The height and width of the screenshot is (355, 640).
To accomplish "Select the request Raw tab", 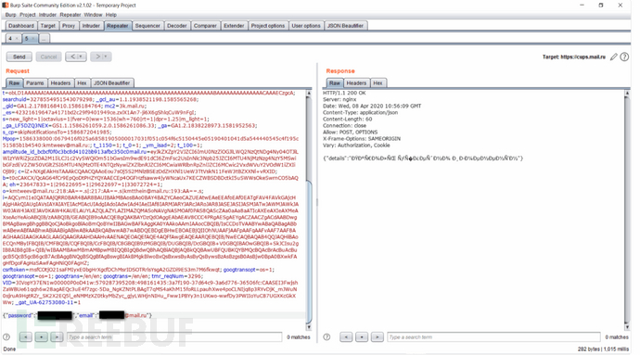I will point(14,82).
